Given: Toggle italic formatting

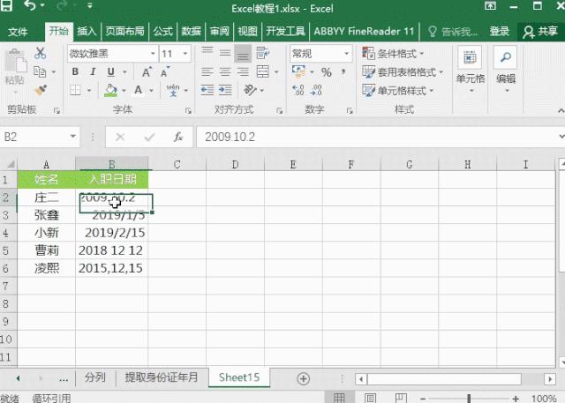Looking at the screenshot, I should (93, 72).
